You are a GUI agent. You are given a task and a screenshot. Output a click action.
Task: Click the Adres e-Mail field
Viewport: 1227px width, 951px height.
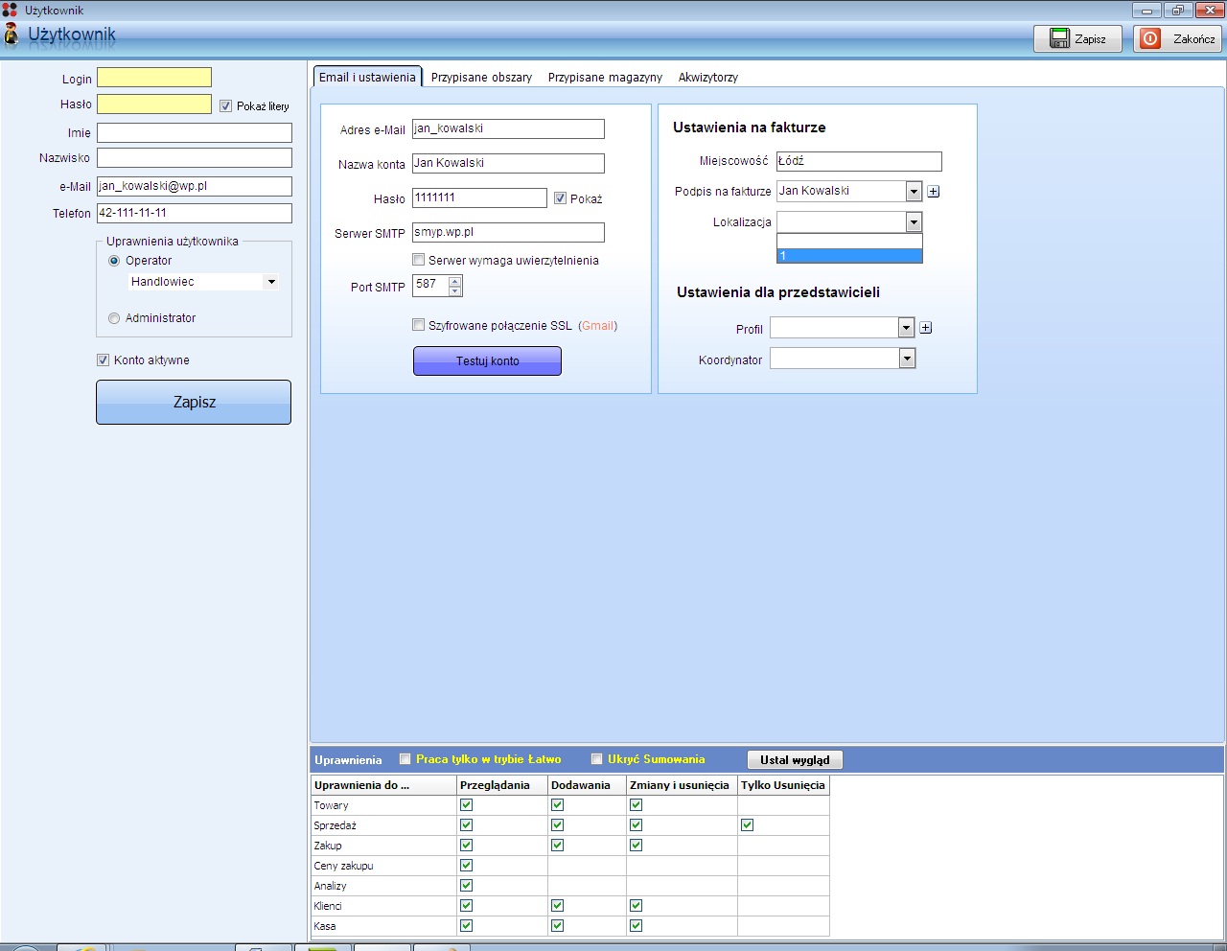pos(508,129)
